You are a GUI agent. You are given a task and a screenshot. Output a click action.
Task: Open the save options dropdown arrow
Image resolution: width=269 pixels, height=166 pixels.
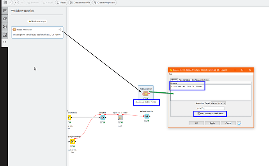(x=10, y=3)
